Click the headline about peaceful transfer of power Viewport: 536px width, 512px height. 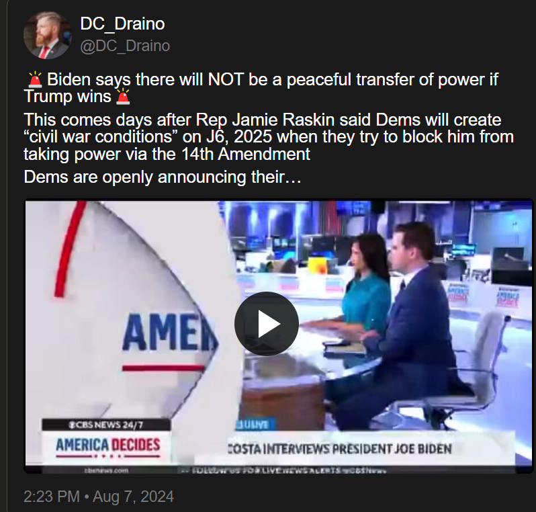(261, 88)
